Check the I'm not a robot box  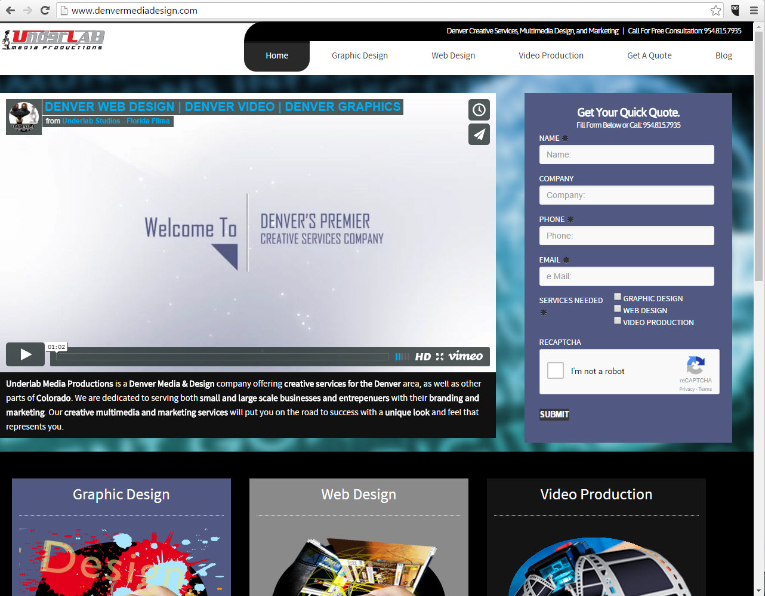click(556, 371)
